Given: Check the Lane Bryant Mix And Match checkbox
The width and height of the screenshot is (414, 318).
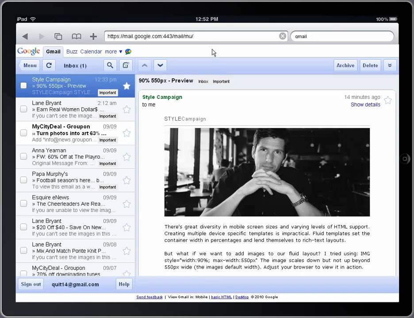Looking at the screenshot, I should pyautogui.click(x=23, y=250).
